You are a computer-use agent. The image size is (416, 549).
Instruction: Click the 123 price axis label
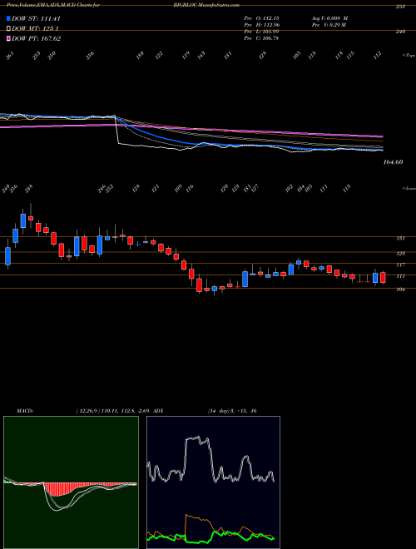pyautogui.click(x=400, y=253)
